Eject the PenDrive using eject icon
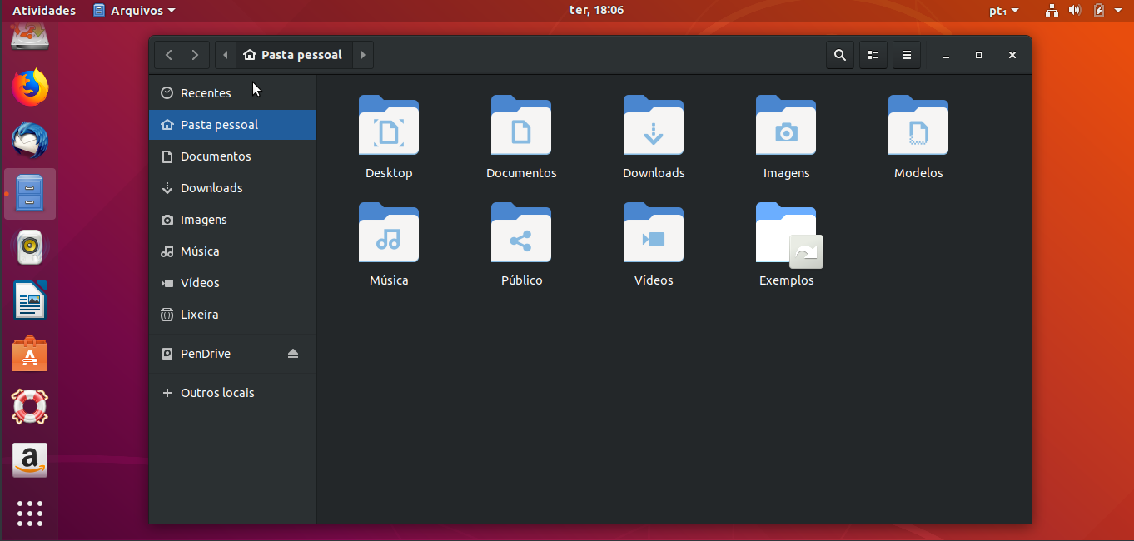Viewport: 1134px width, 541px height. (x=293, y=353)
